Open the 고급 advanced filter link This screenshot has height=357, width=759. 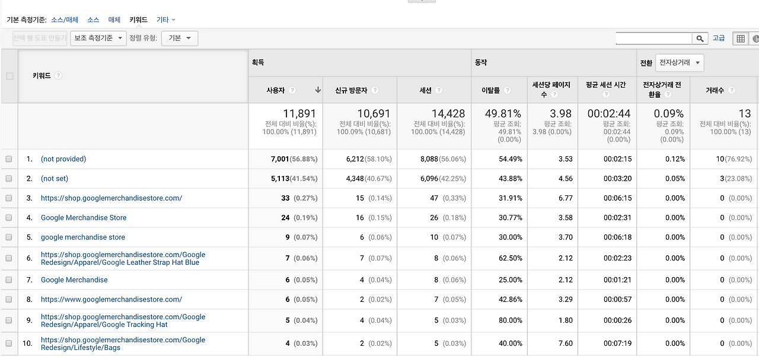[x=719, y=38]
